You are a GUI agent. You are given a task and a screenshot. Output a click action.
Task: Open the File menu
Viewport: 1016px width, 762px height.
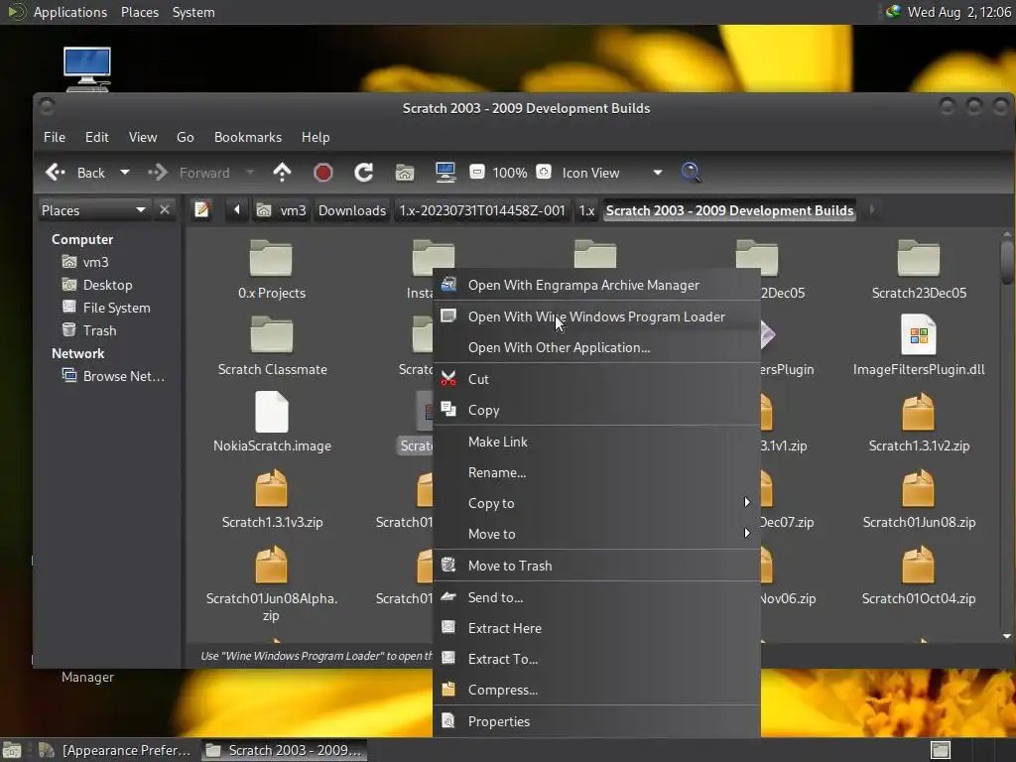pos(55,137)
